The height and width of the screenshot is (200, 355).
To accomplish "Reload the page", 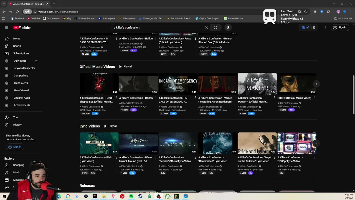I will coord(17,12).
